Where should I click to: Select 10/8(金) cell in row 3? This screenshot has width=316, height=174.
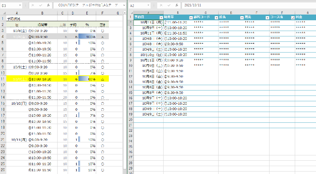point(17,31)
